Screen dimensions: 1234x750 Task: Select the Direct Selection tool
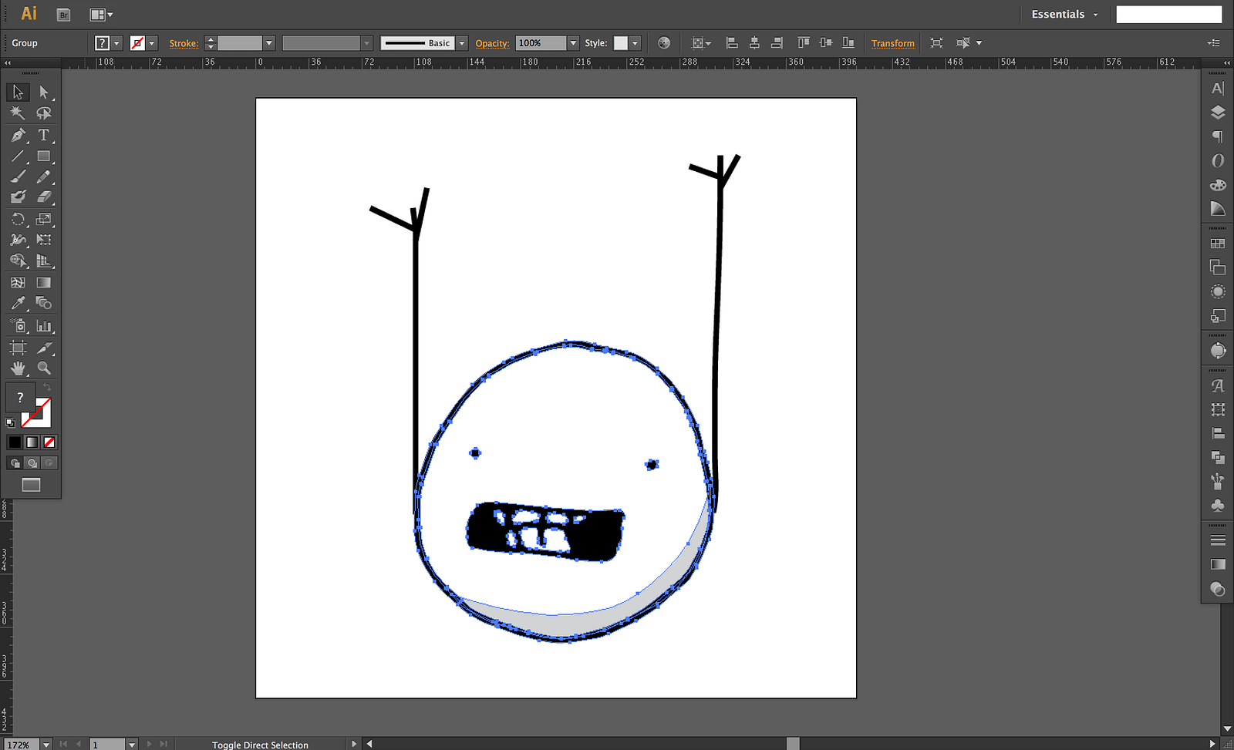[x=44, y=92]
